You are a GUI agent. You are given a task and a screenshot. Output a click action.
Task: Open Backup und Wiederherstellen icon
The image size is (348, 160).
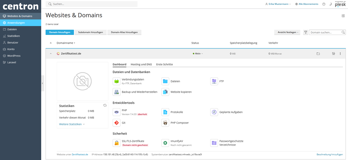pyautogui.click(x=116, y=92)
